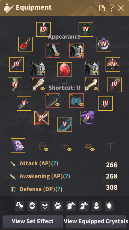Click the blue glowing bow weapon slot

pos(64,124)
